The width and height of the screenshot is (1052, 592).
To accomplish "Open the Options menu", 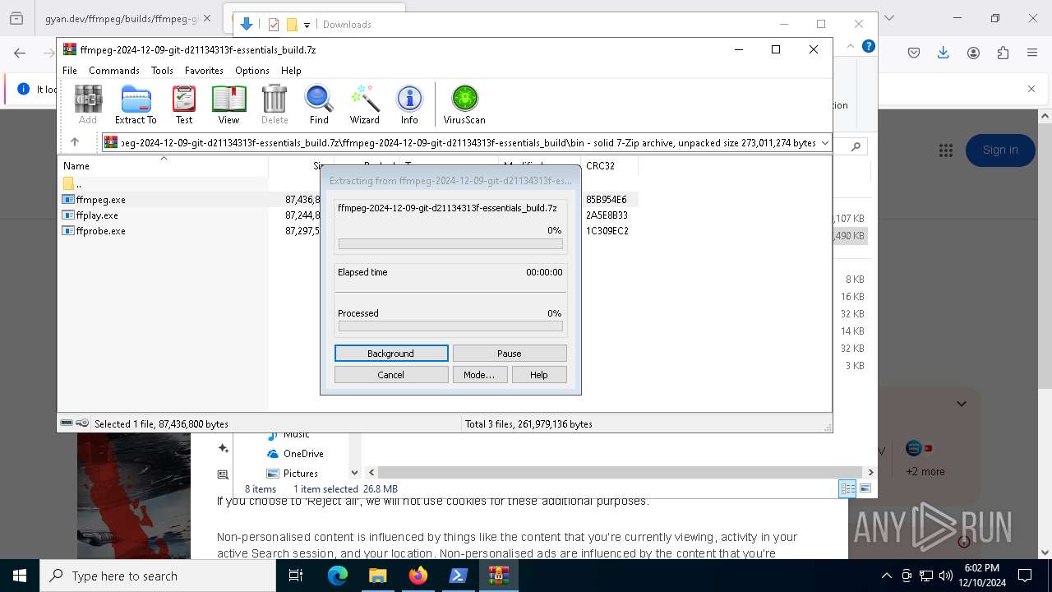I will click(252, 71).
